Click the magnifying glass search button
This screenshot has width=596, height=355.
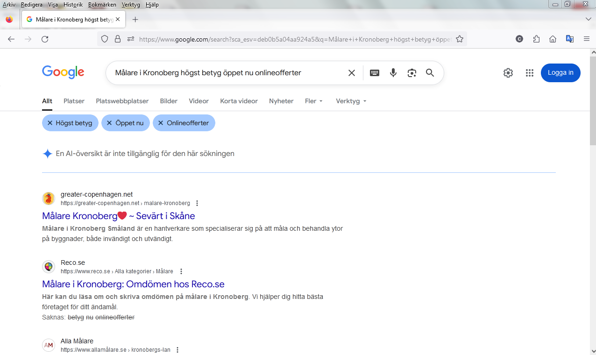tap(430, 73)
